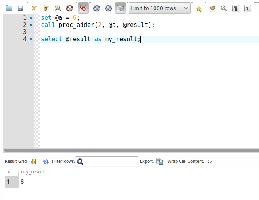Toggle invisible characters pilcrow icon

click(x=236, y=8)
